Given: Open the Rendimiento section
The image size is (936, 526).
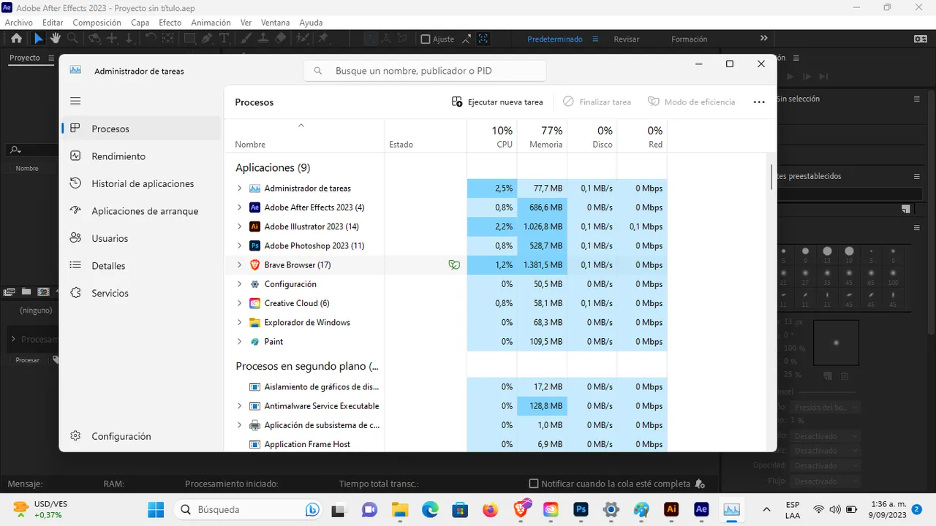Looking at the screenshot, I should (141, 156).
